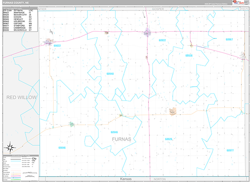Click the 68926 ZIP label near bottom
This screenshot has width=251, height=182.
[169, 139]
